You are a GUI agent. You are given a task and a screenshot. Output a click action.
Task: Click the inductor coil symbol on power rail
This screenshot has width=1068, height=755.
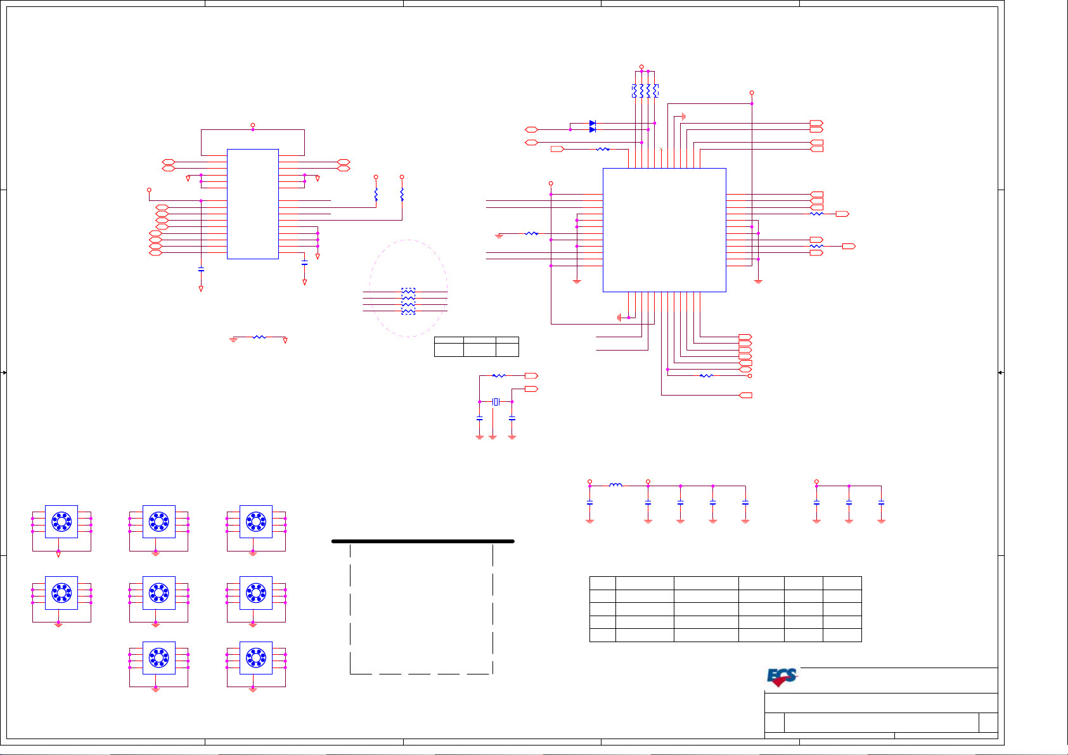615,486
